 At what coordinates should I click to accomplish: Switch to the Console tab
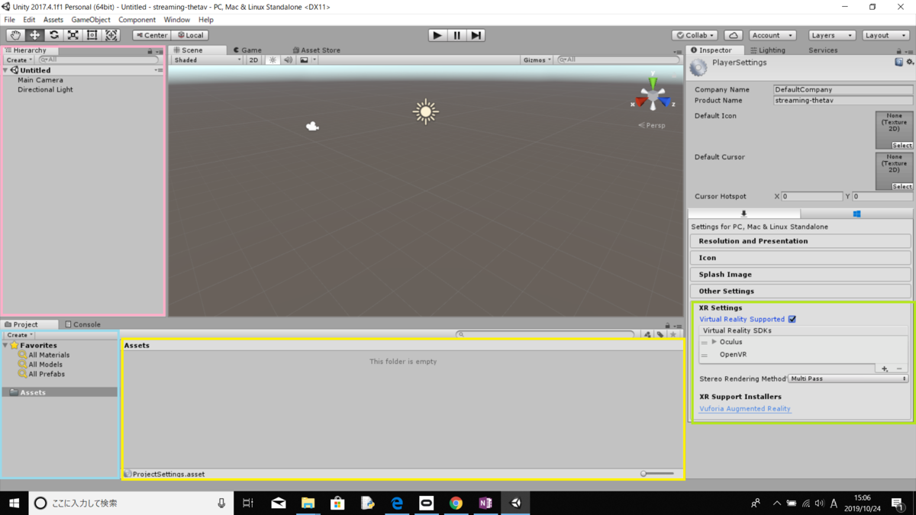click(x=82, y=324)
